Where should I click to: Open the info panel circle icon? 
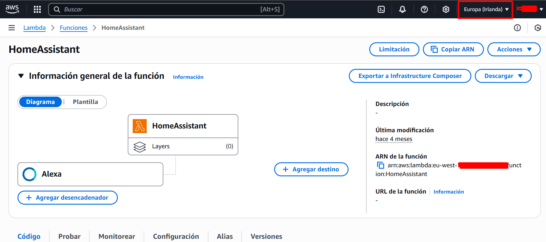point(517,28)
